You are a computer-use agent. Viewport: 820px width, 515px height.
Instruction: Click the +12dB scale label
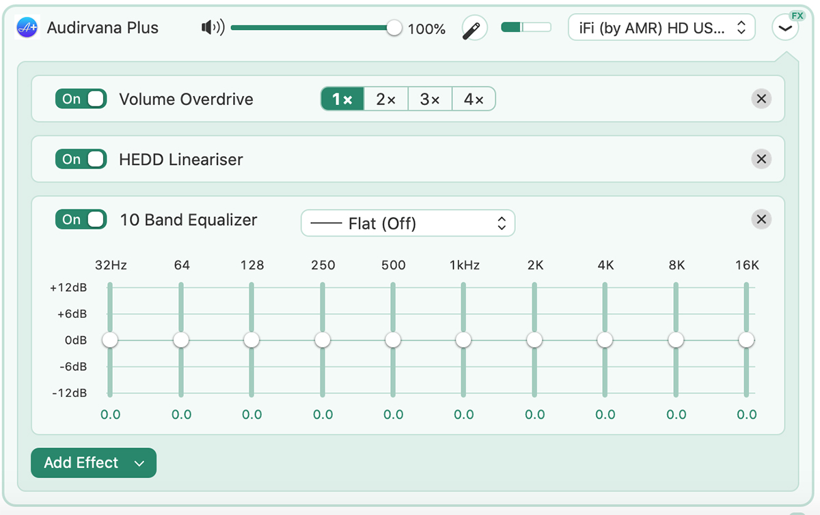coord(68,288)
